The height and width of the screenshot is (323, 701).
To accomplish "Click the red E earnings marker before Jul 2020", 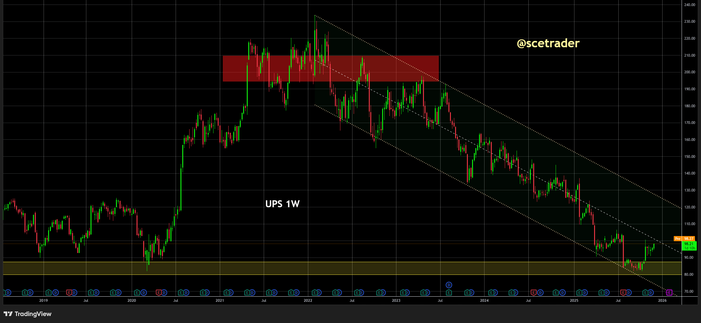I will pos(158,292).
